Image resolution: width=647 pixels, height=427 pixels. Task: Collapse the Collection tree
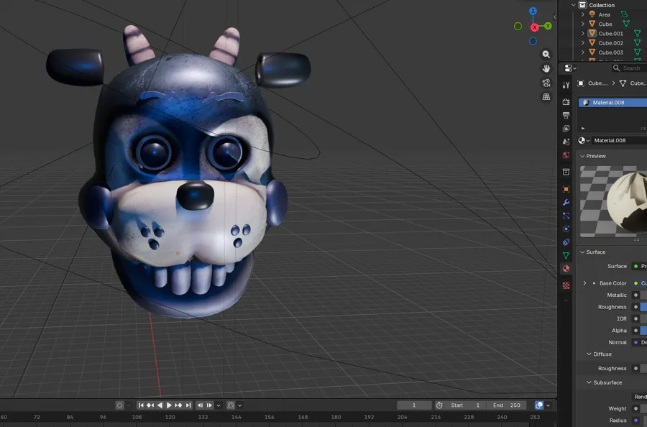coord(573,5)
